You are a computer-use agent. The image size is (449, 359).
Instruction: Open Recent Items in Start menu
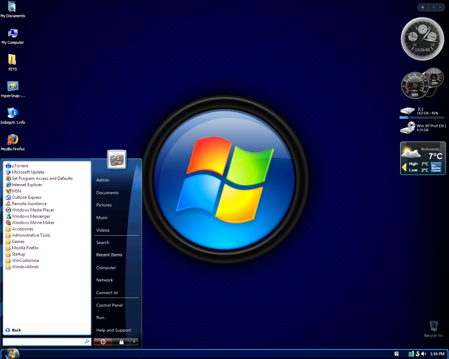[109, 255]
